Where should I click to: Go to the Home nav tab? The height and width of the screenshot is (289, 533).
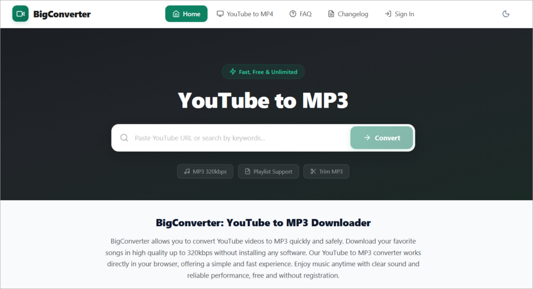[186, 14]
